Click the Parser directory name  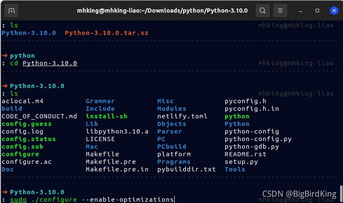(x=170, y=131)
